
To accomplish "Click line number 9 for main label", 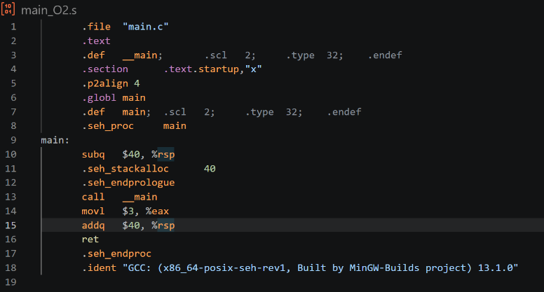I will [13, 140].
